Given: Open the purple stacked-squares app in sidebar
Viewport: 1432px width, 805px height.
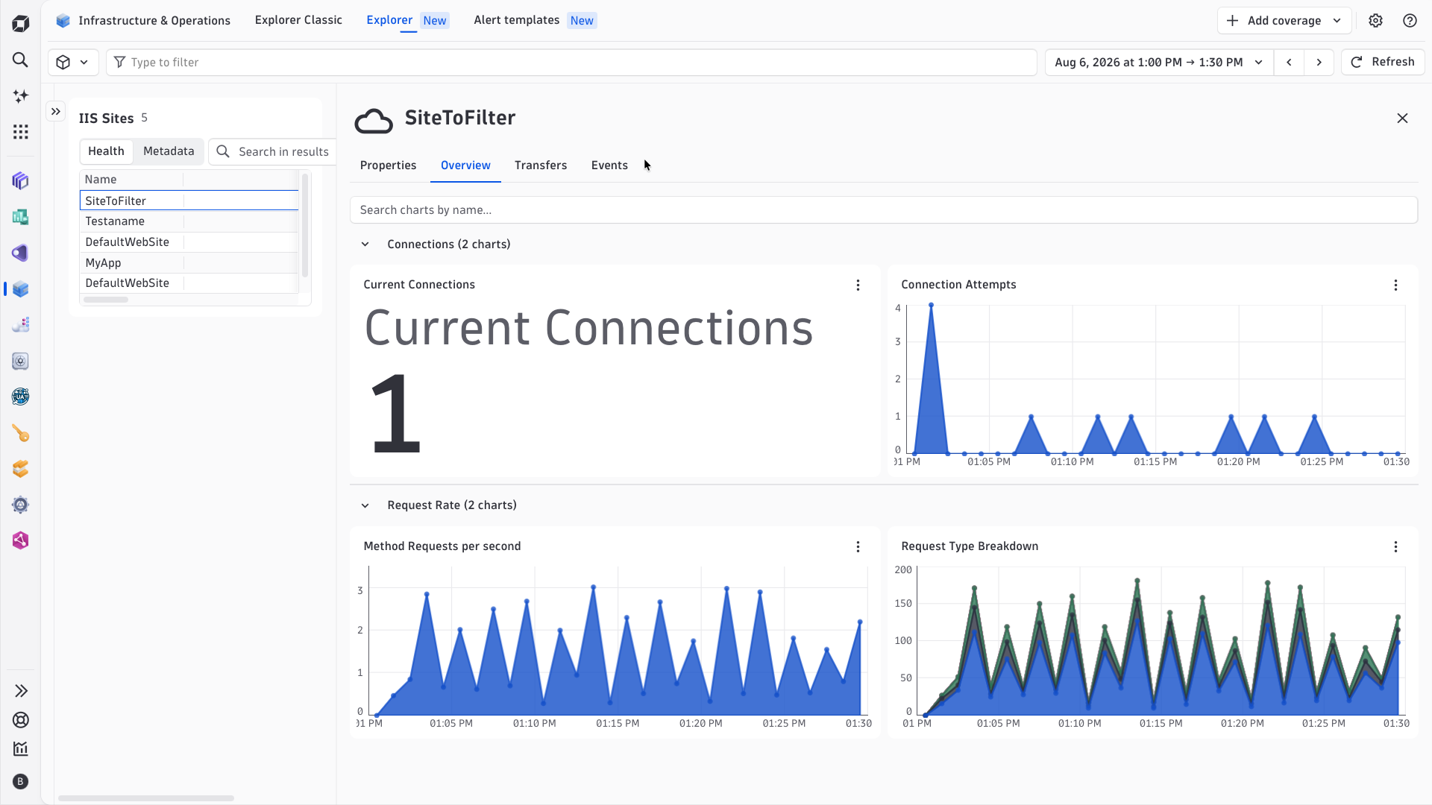Looking at the screenshot, I should (21, 181).
